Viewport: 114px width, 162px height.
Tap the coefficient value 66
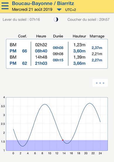25,51
